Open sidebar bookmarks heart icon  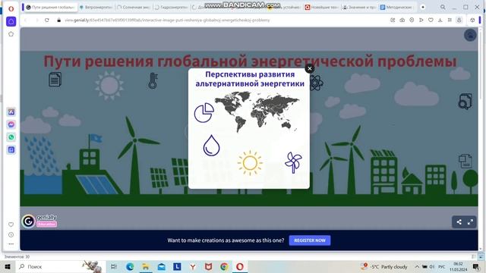[11, 224]
